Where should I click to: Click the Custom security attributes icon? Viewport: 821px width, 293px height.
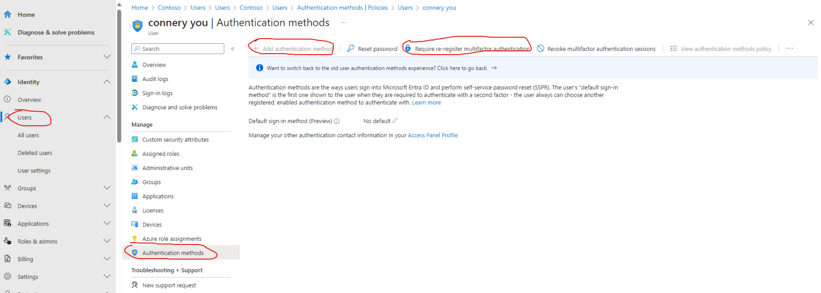click(135, 139)
